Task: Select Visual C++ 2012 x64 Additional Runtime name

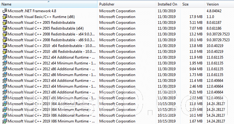Action: (51, 57)
